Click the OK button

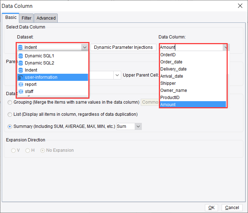tap(211, 208)
